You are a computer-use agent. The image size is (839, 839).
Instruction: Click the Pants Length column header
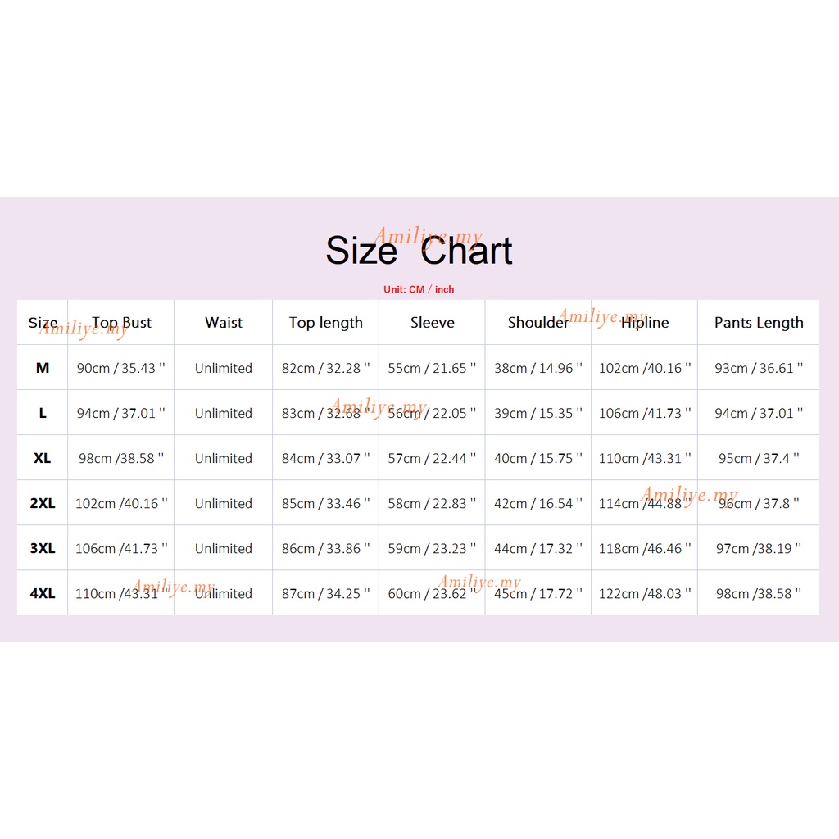[x=759, y=323]
